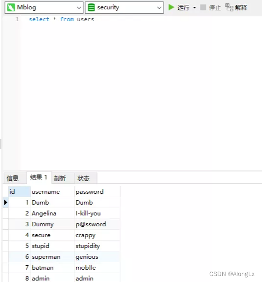Screen dimensions: 262x282
Task: Select the password cell mob!le
Action: coord(97,267)
